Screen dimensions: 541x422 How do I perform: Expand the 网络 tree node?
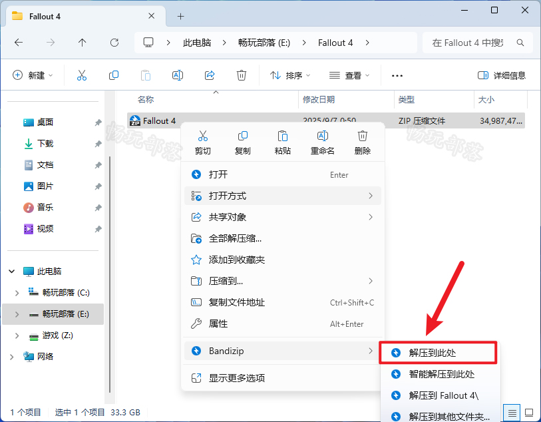click(x=12, y=357)
